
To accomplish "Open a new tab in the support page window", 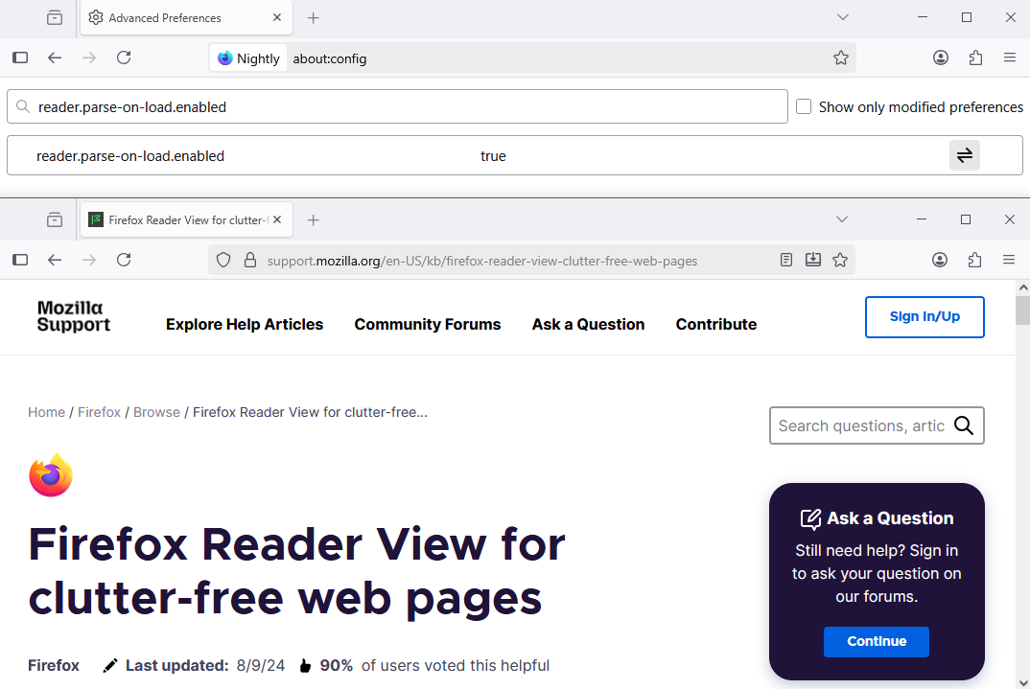I will click(x=314, y=219).
